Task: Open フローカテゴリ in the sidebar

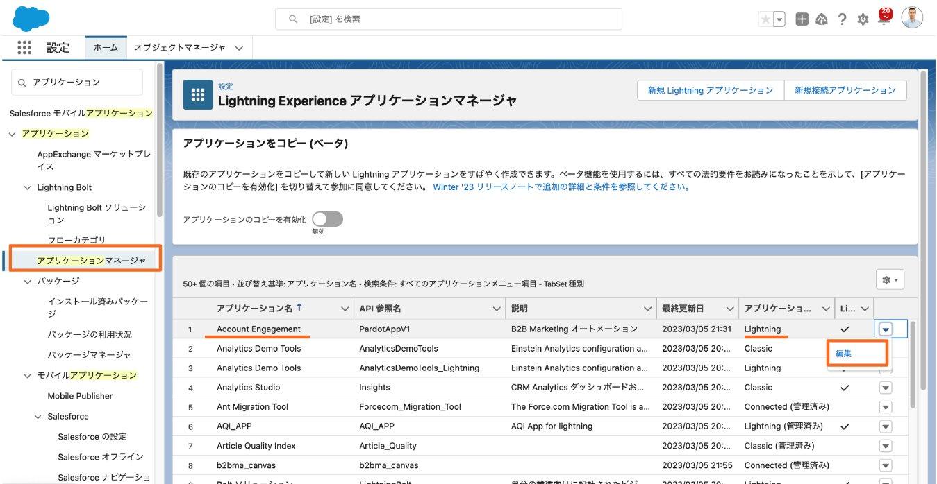Action: [x=76, y=240]
